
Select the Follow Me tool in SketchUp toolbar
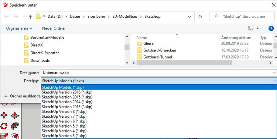pos(15,126)
